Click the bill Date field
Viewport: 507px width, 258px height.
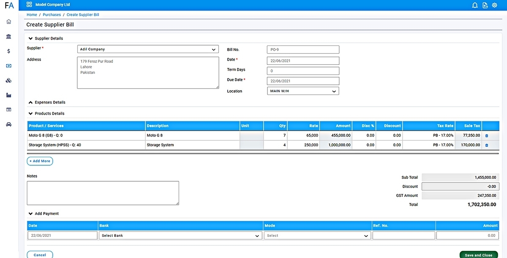[303, 61]
